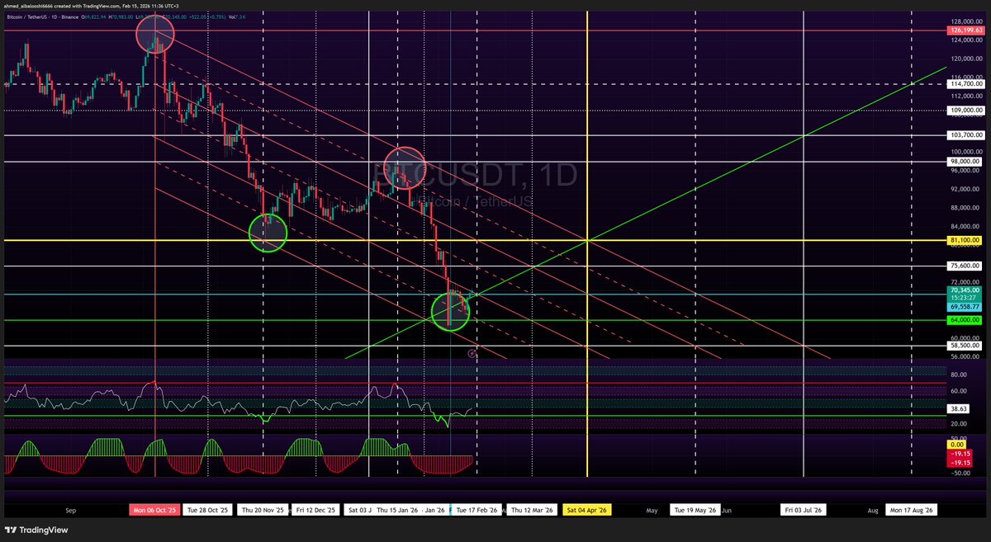Click the Thu 20 Nov '25 date label
Viewport: 991px width, 542px height.
263,511
